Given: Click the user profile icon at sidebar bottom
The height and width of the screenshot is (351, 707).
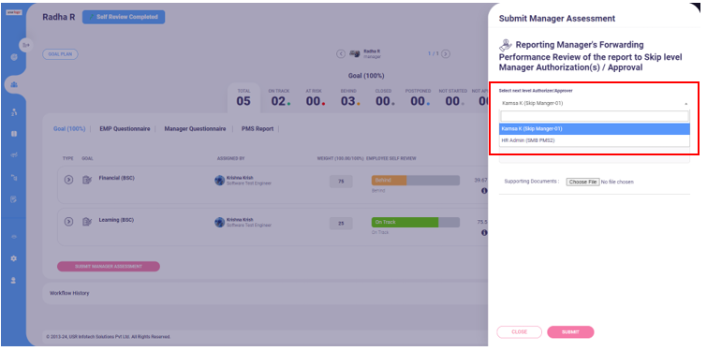Looking at the screenshot, I should coord(14,280).
